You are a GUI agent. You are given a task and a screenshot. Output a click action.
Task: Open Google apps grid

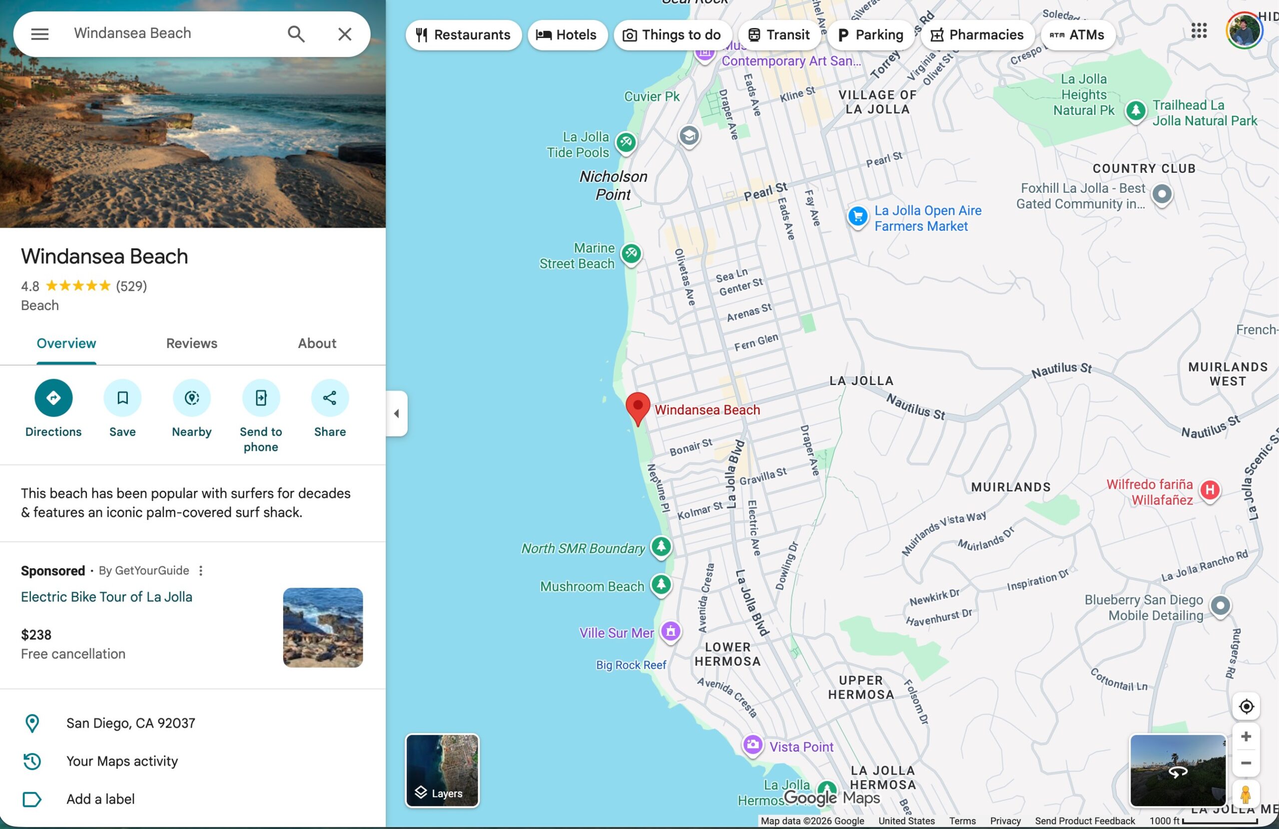(x=1199, y=30)
